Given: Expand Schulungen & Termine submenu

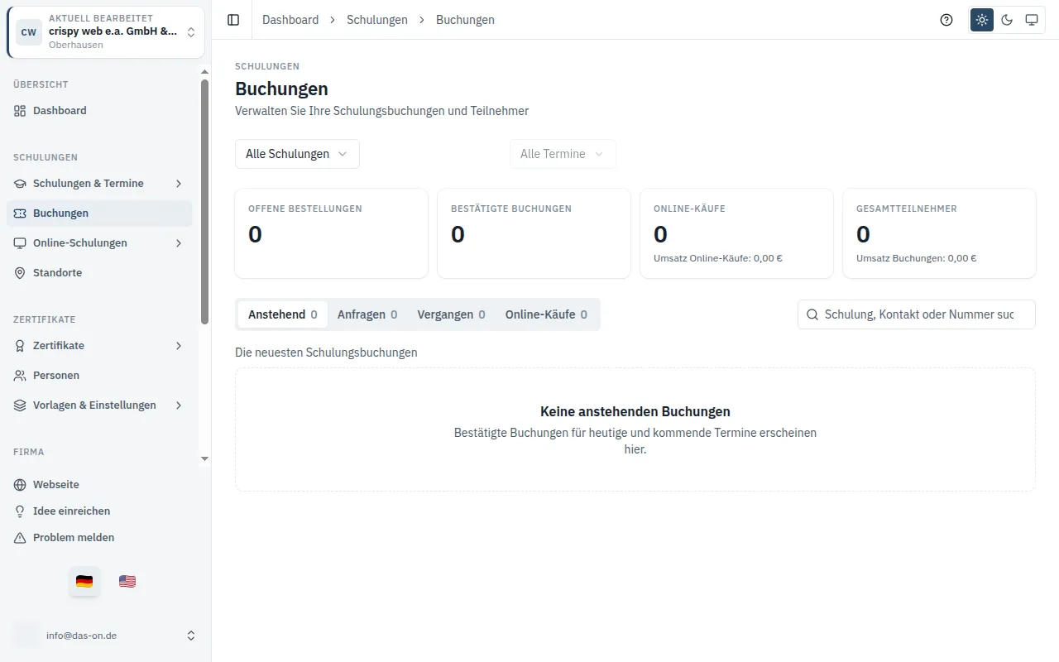Looking at the screenshot, I should click(179, 184).
